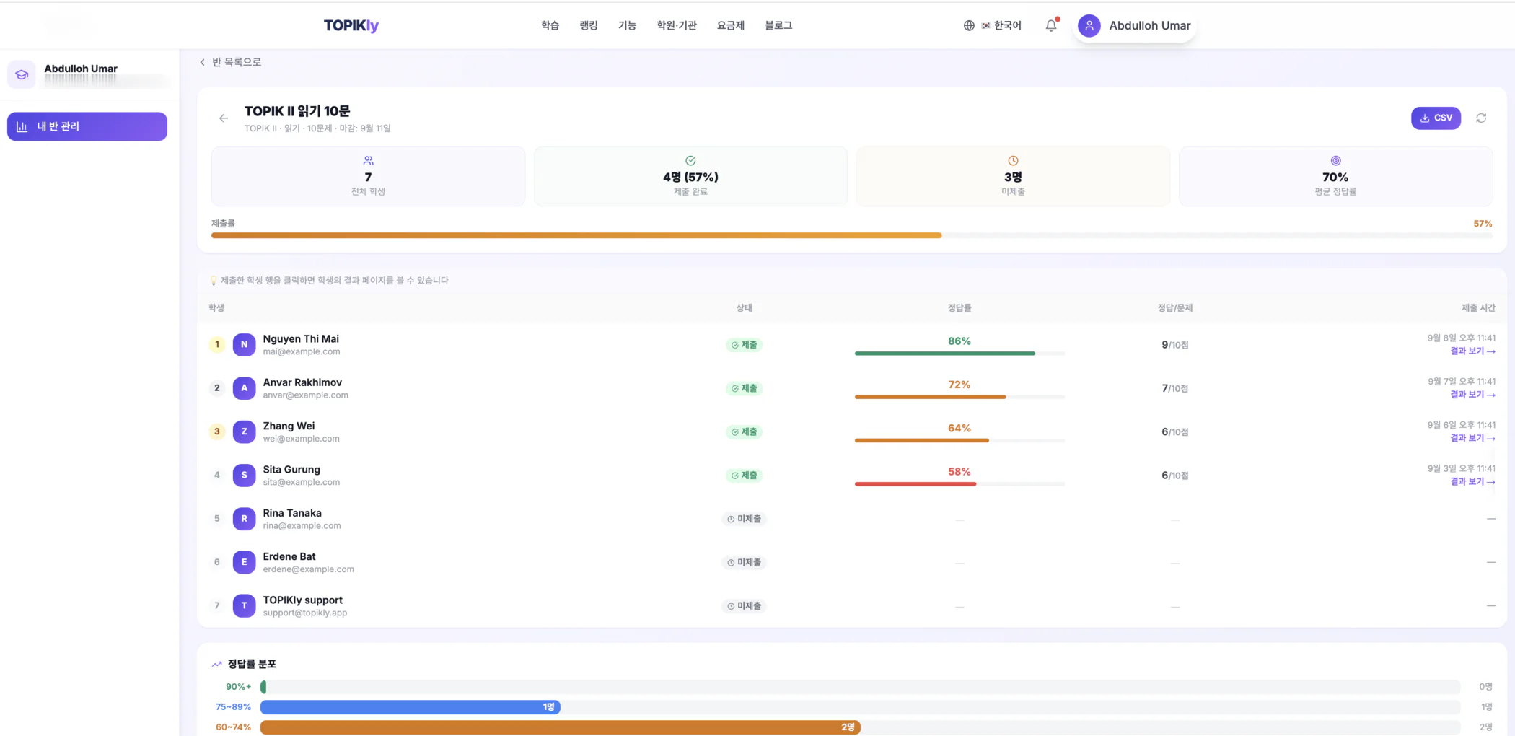Click the user avatar icon in header
The height and width of the screenshot is (736, 1515).
[1089, 25]
